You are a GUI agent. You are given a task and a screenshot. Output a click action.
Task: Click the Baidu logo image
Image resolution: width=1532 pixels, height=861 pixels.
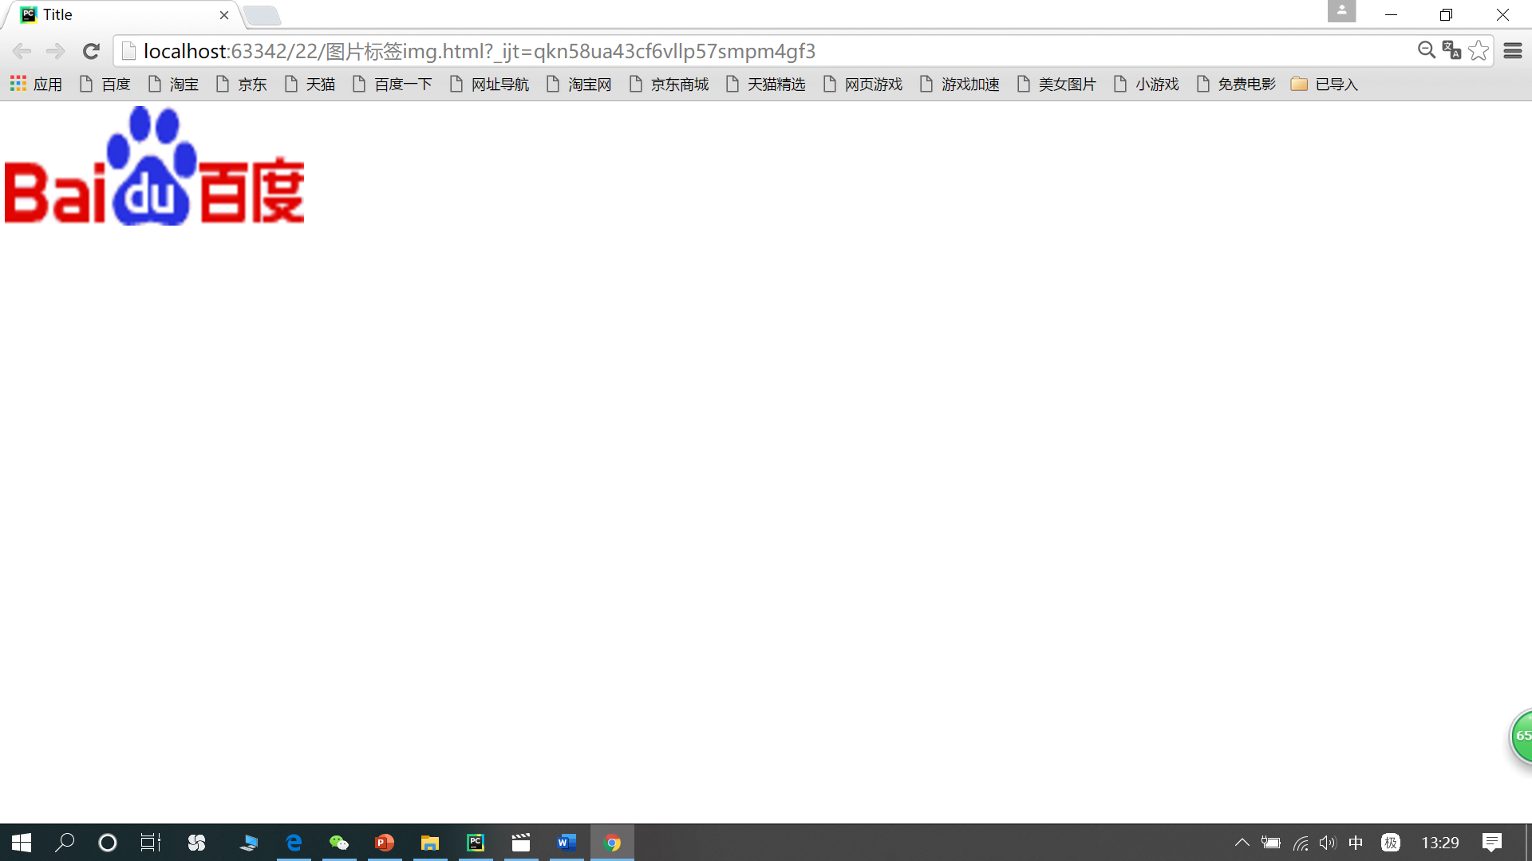(x=154, y=166)
